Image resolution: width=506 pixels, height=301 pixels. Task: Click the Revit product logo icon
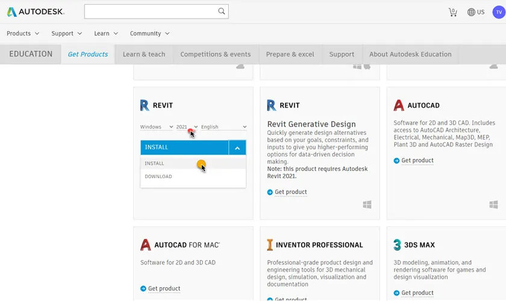145,105
